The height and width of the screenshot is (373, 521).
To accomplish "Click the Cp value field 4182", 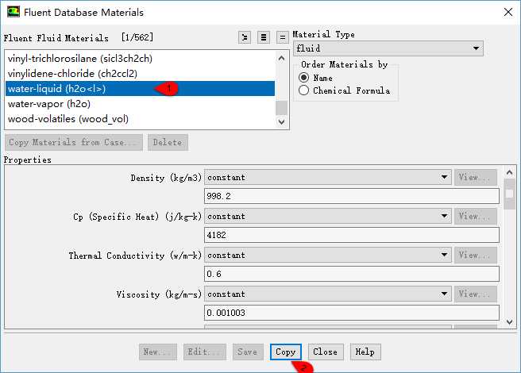I will pos(352,235).
